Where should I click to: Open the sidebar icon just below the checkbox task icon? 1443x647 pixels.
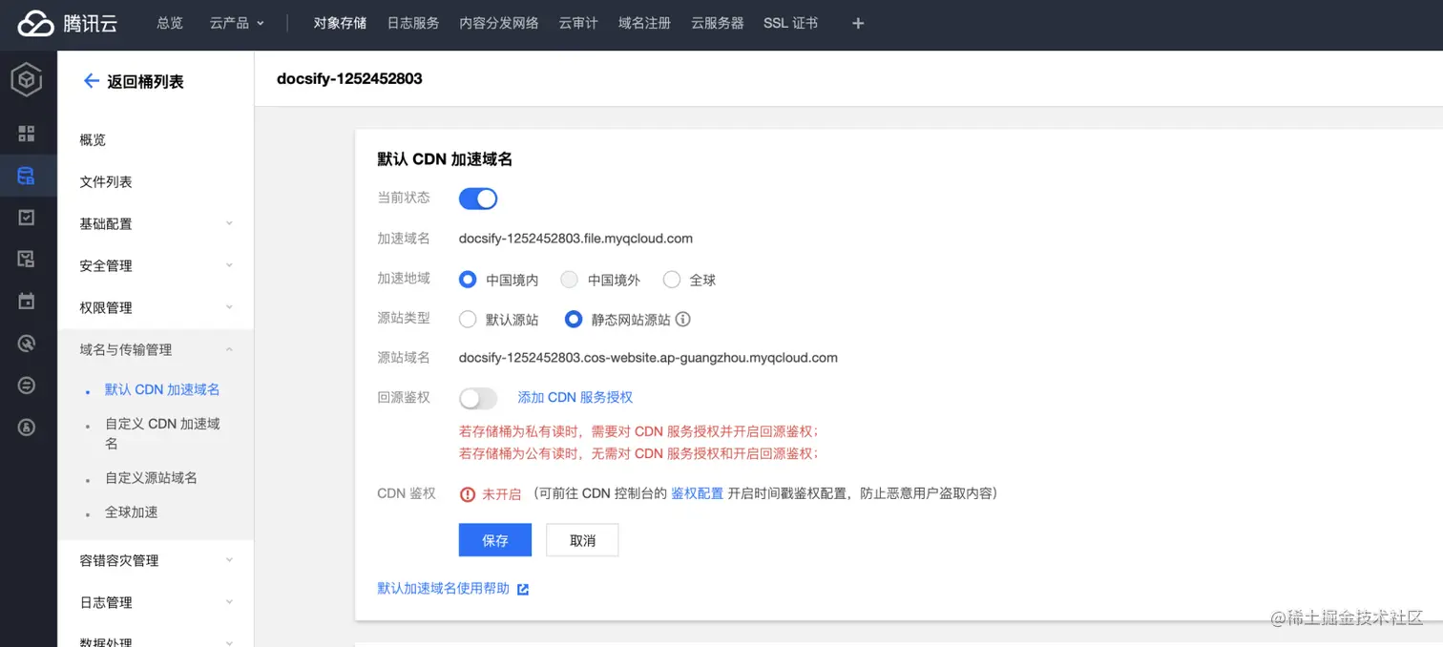(x=27, y=259)
